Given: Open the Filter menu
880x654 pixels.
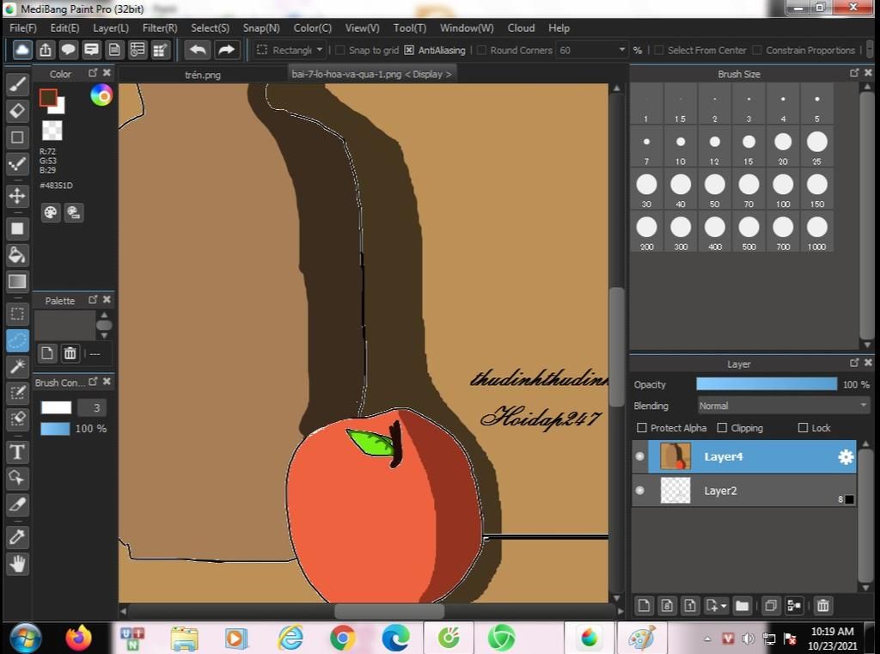Looking at the screenshot, I should tap(159, 28).
